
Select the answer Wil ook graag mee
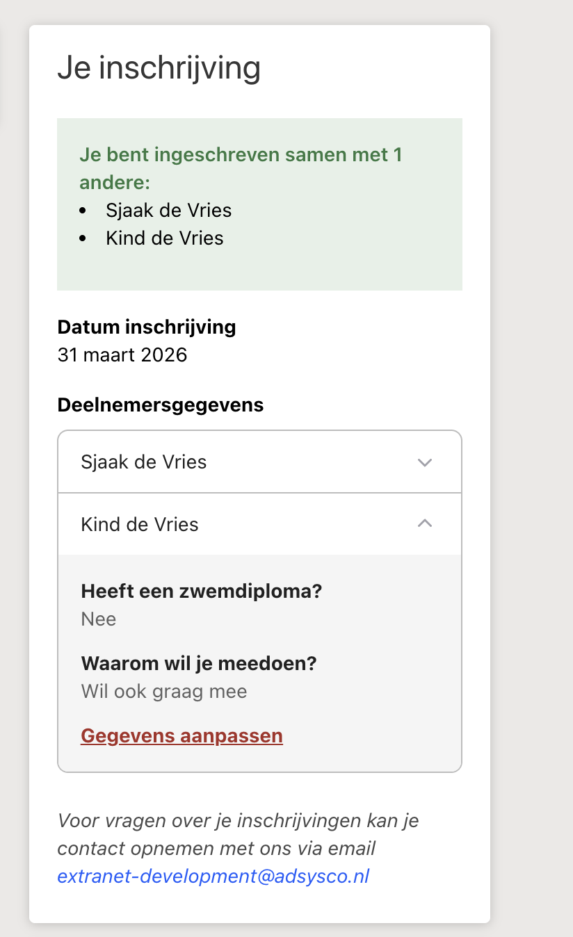pyautogui.click(x=164, y=691)
